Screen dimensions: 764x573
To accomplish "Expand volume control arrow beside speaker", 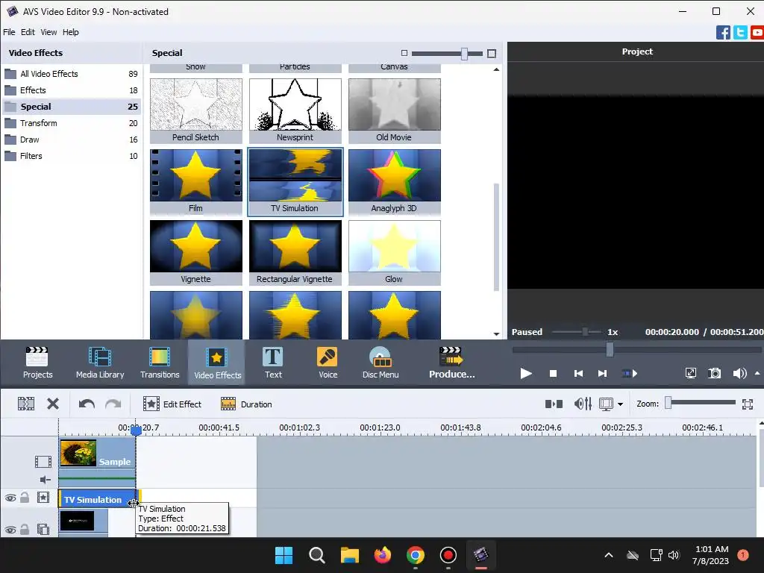I will tap(757, 373).
